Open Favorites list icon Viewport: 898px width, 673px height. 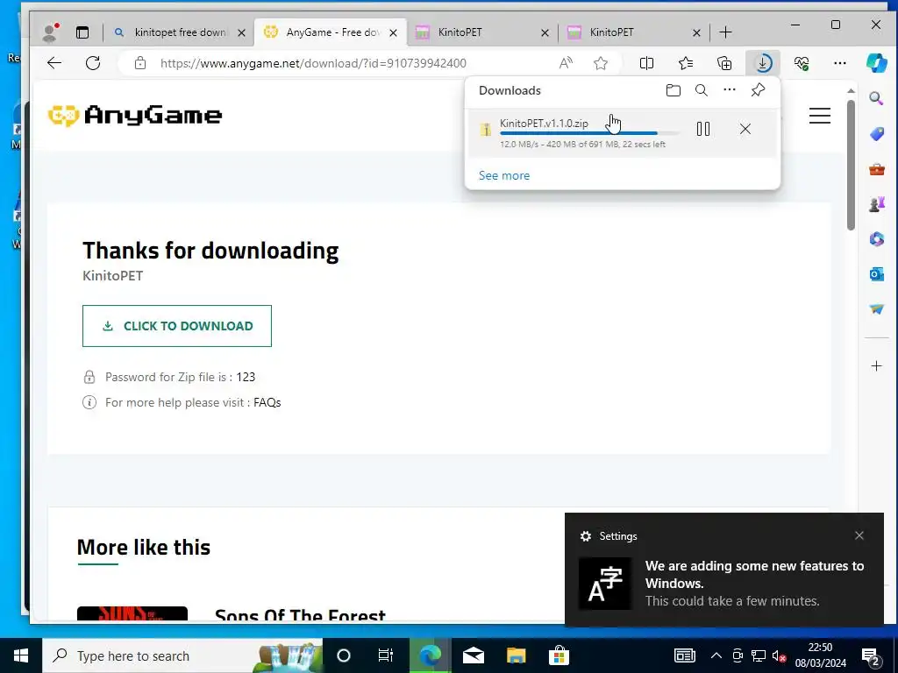[686, 63]
